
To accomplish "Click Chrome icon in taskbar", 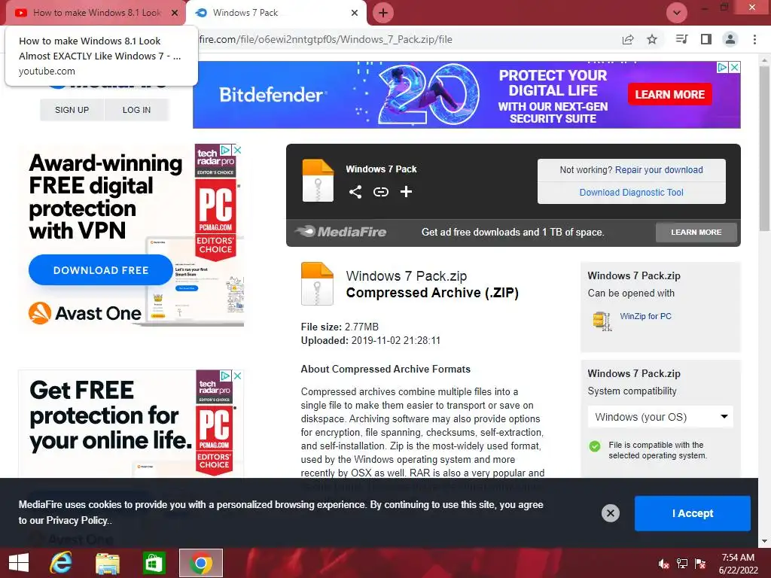I will (x=200, y=563).
